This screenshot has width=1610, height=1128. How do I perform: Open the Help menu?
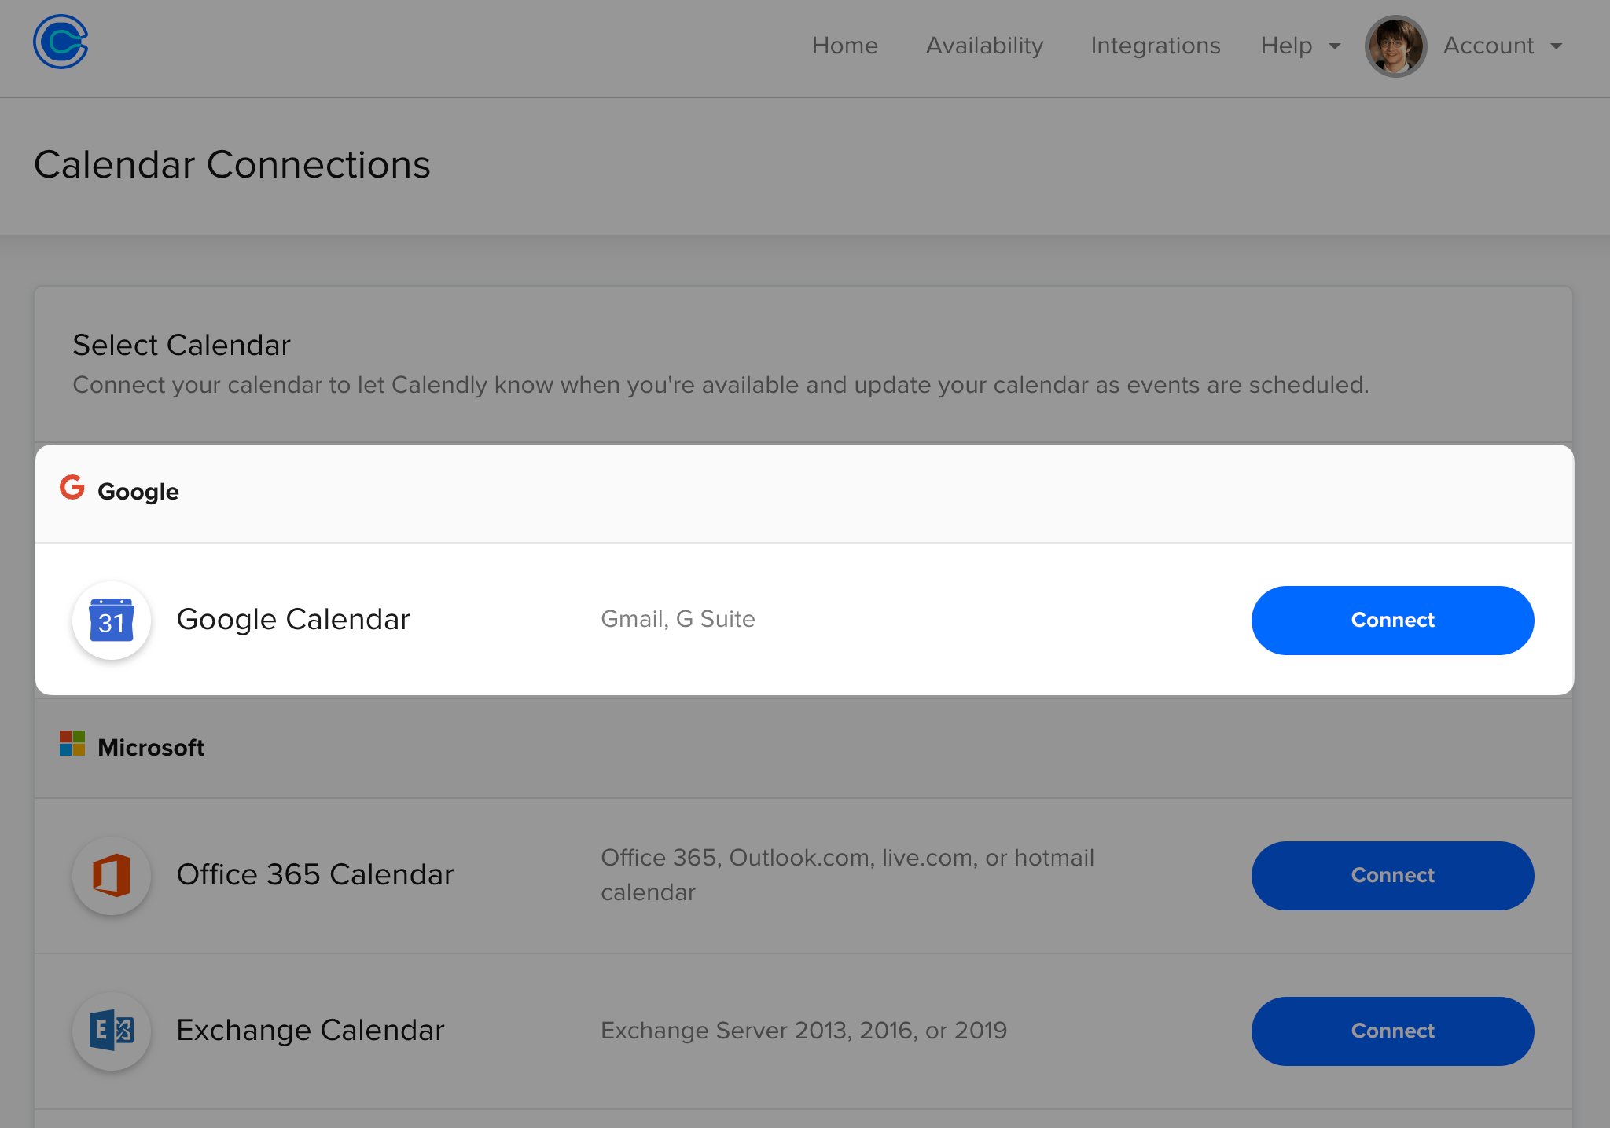[1286, 46]
